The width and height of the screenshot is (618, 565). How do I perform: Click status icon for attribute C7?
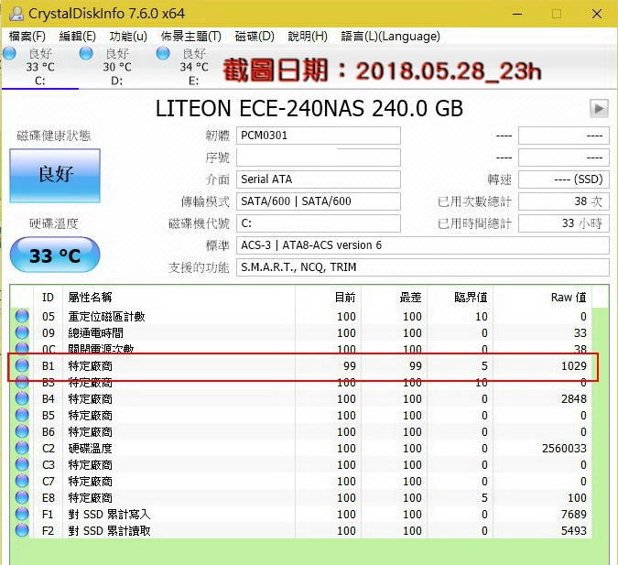(22, 481)
